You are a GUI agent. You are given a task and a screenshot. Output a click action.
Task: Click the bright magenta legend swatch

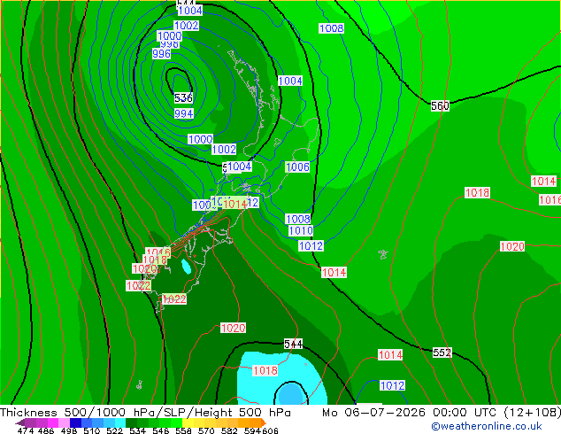click(x=53, y=422)
